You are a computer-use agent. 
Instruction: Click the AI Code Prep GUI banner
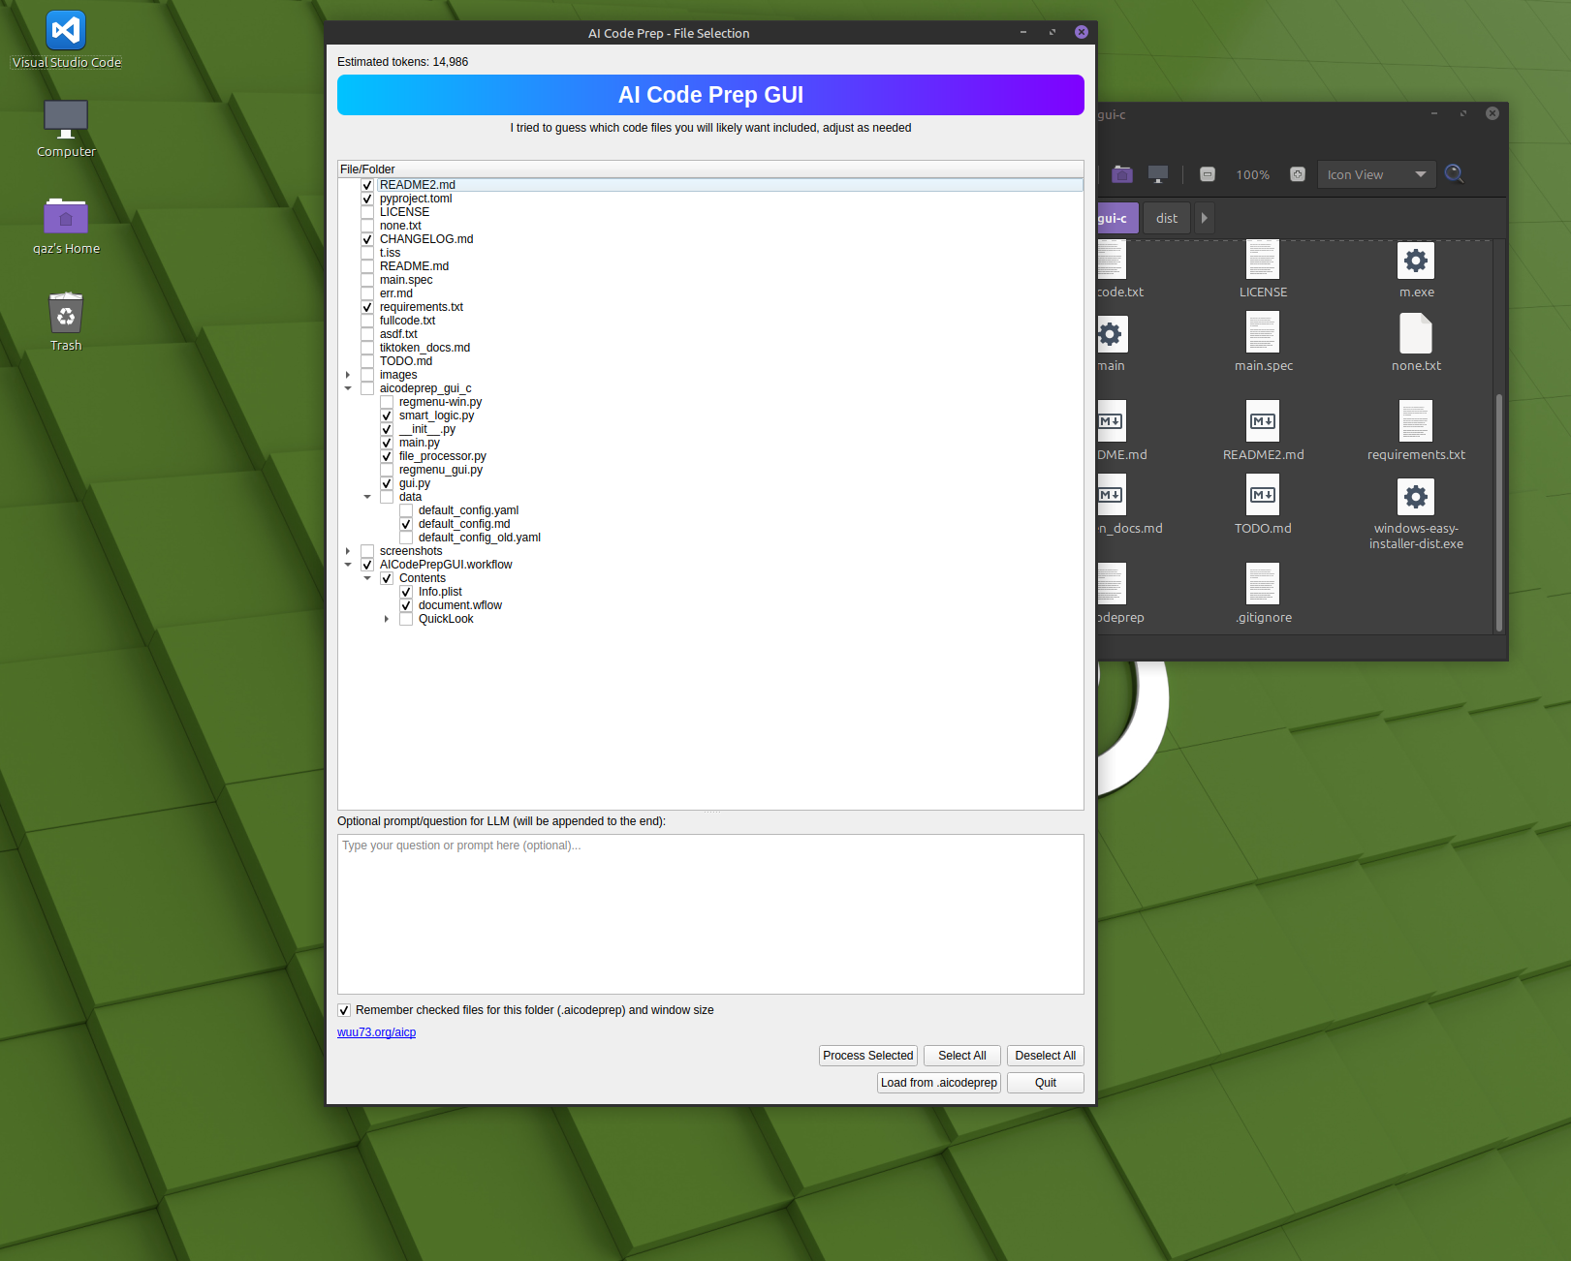click(x=710, y=95)
